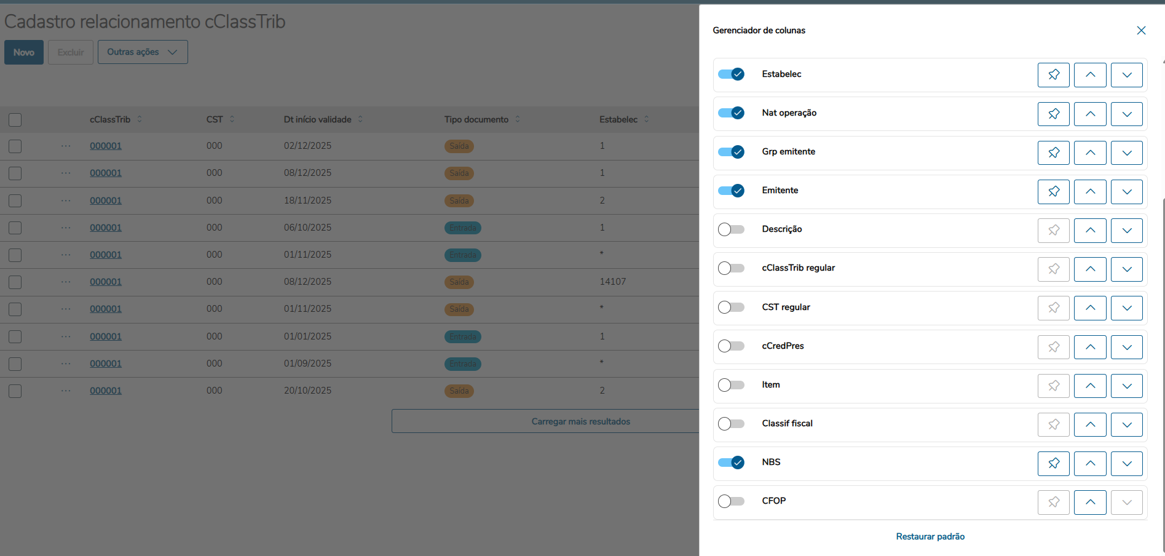Image resolution: width=1165 pixels, height=556 pixels.
Task: Pin the Nat operação column
Action: coord(1053,114)
